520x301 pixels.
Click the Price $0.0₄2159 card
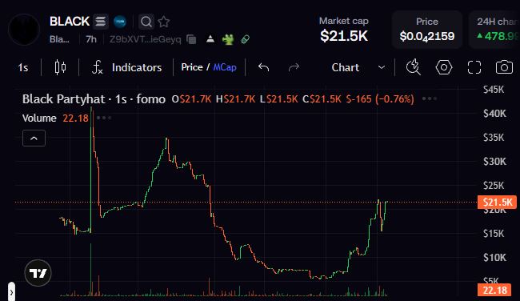click(x=427, y=30)
